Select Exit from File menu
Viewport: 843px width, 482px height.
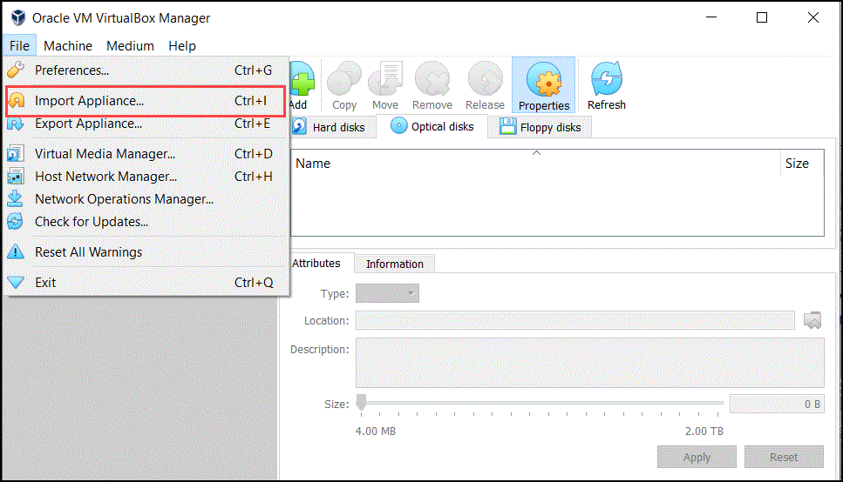[146, 283]
